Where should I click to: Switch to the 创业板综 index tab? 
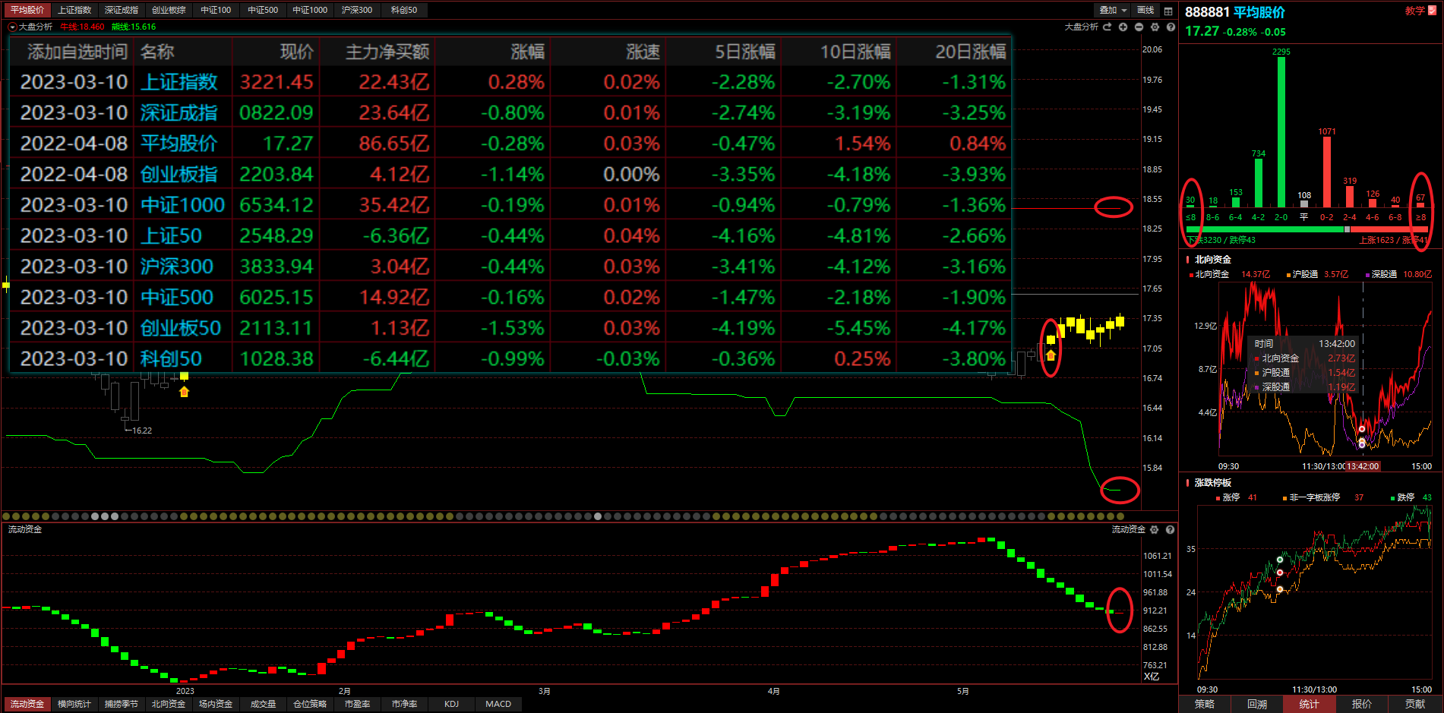tap(169, 10)
